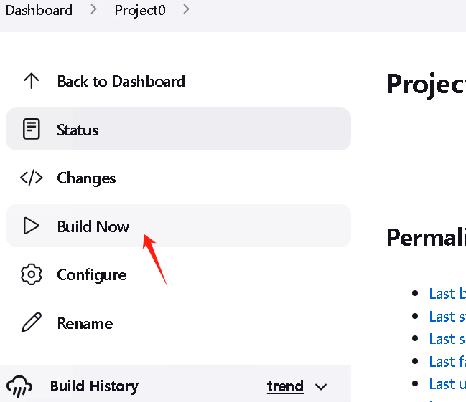466x402 pixels.
Task: Open the first permalink in the list
Action: click(x=447, y=294)
